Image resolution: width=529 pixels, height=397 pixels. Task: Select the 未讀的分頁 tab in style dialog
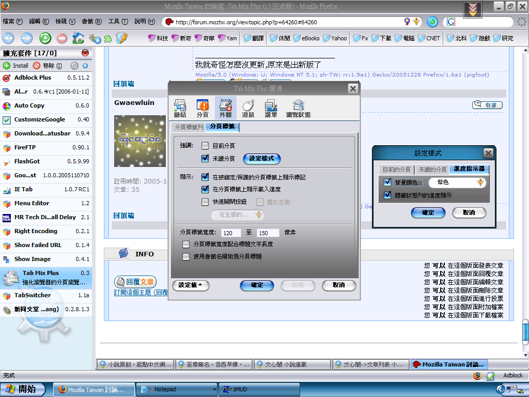tap(432, 170)
